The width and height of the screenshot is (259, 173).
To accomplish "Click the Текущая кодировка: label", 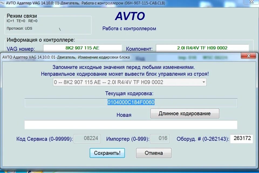I will pyautogui.click(x=129, y=94).
